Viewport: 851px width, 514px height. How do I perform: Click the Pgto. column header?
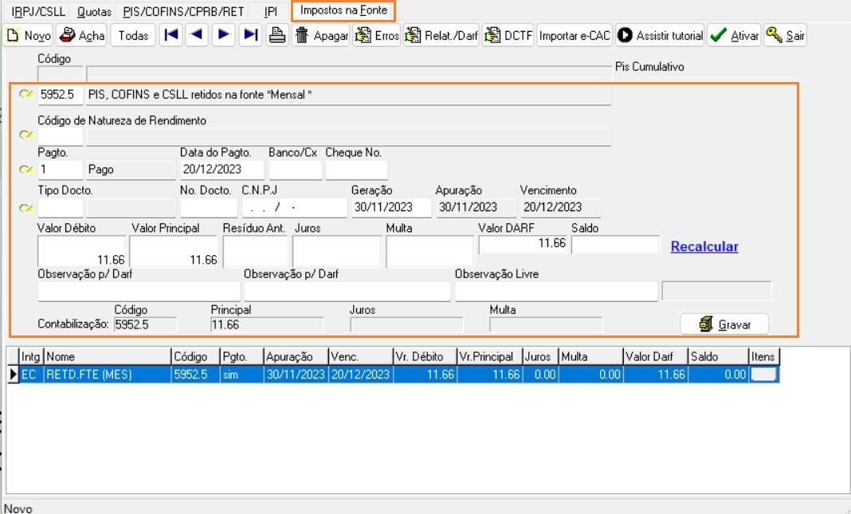[241, 356]
